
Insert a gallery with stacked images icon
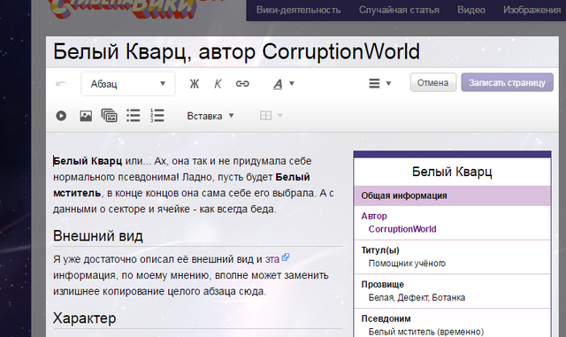pos(109,116)
